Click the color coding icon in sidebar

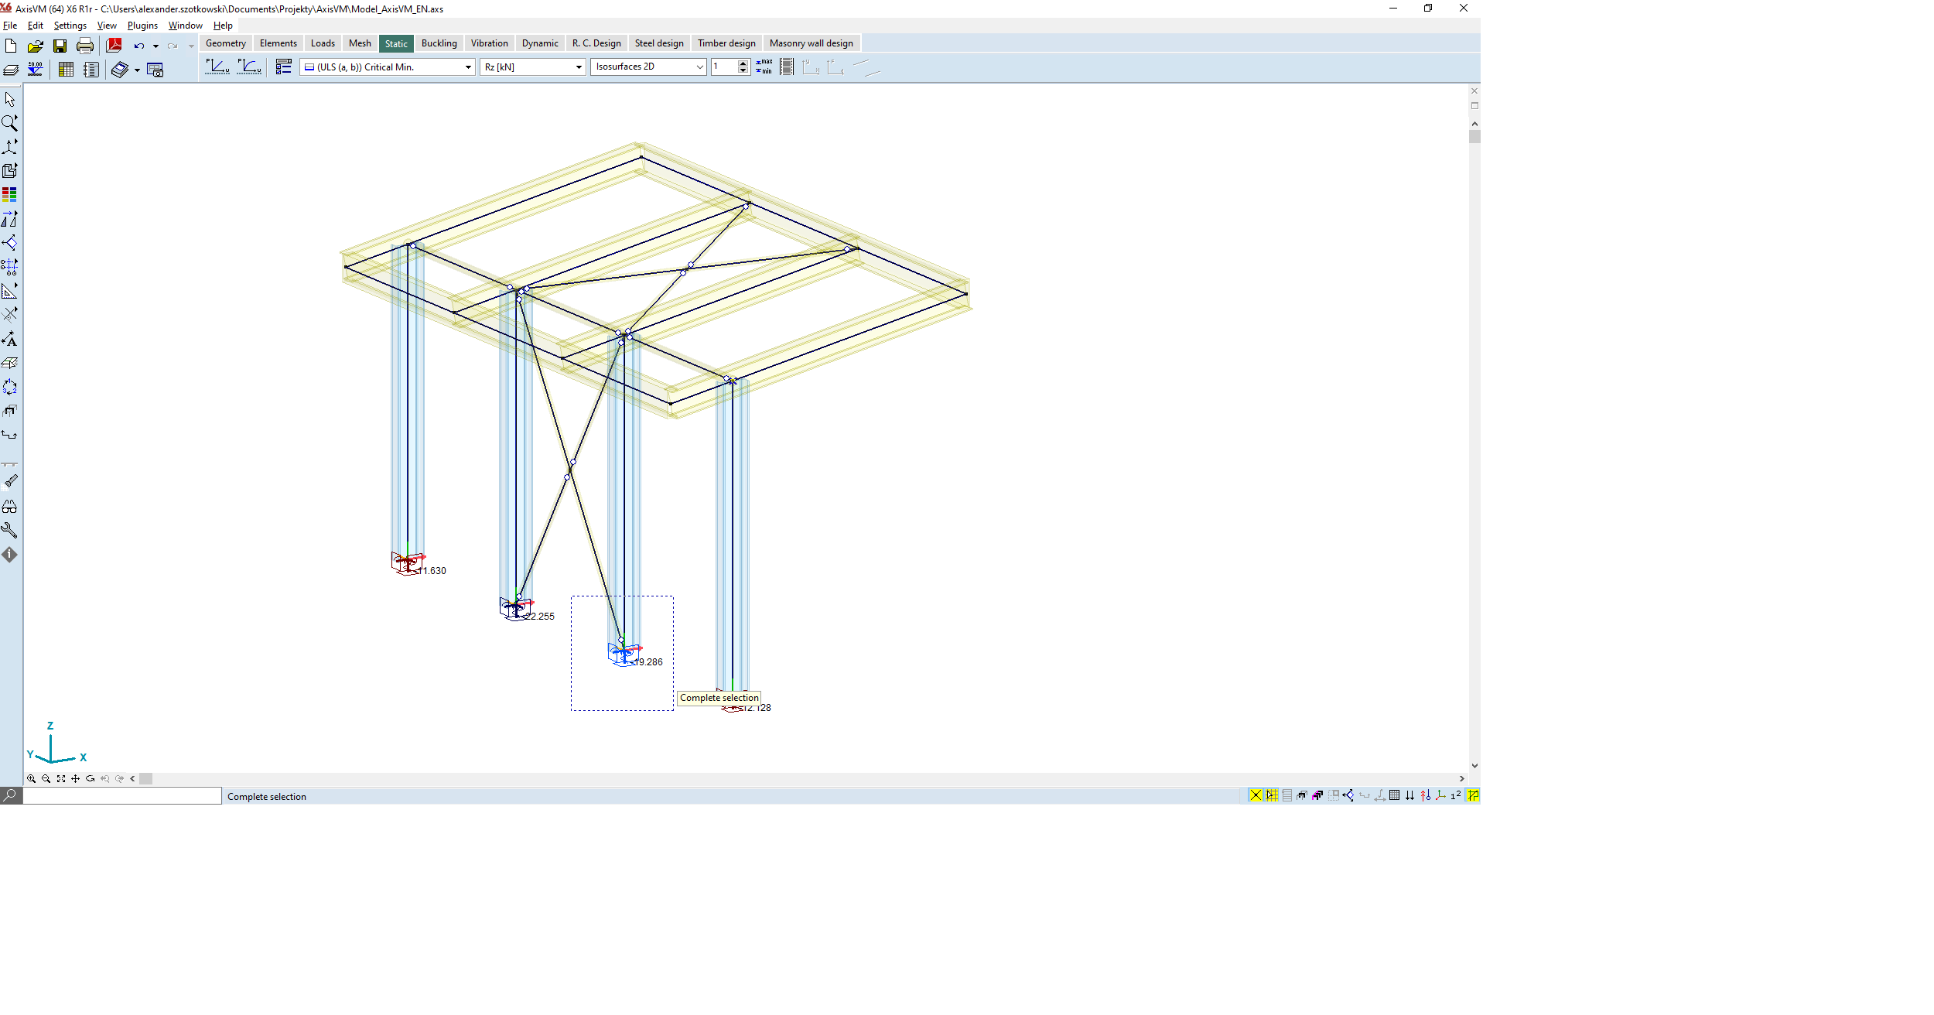pyautogui.click(x=10, y=195)
